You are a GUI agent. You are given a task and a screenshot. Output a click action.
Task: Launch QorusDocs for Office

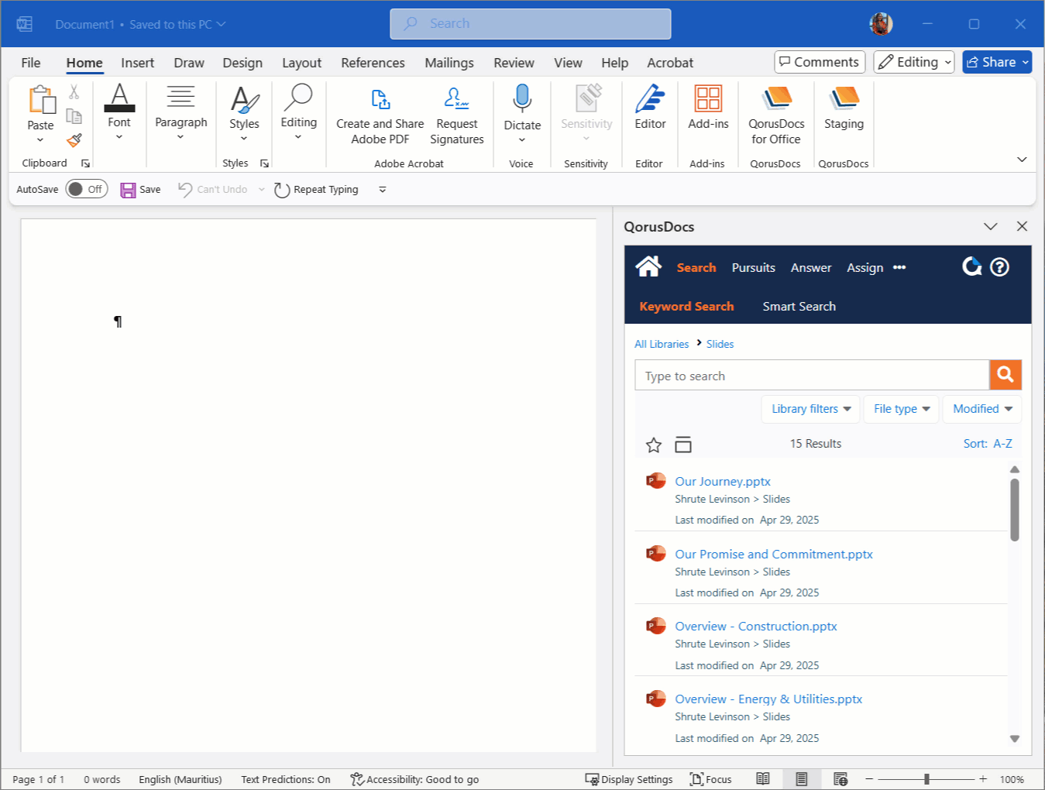tap(776, 115)
